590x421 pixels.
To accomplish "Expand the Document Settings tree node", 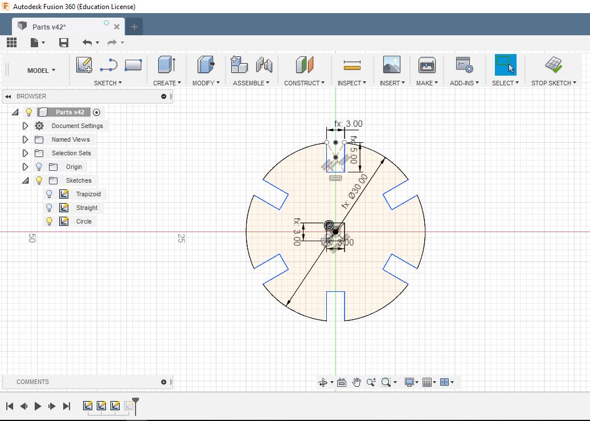I will 25,126.
